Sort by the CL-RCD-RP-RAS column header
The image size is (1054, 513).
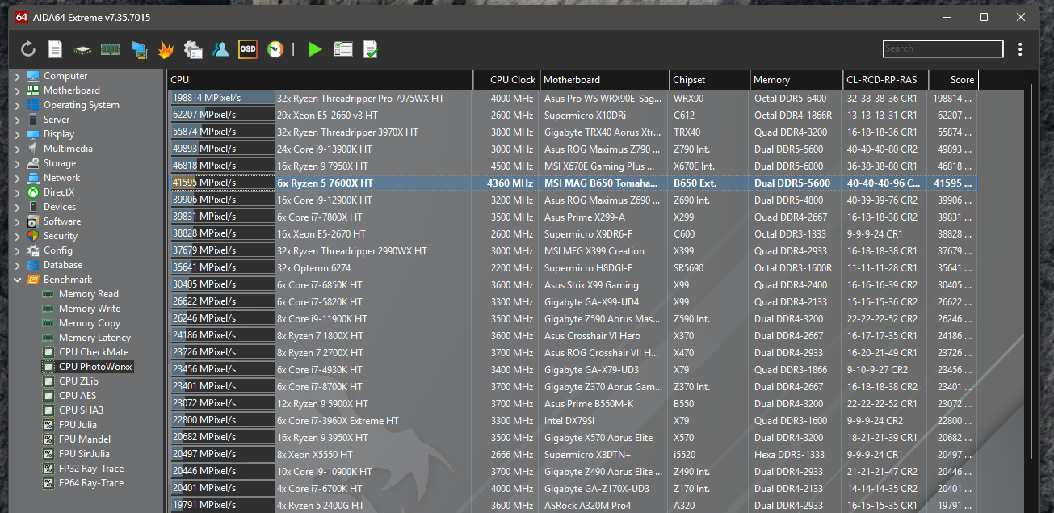pos(885,80)
